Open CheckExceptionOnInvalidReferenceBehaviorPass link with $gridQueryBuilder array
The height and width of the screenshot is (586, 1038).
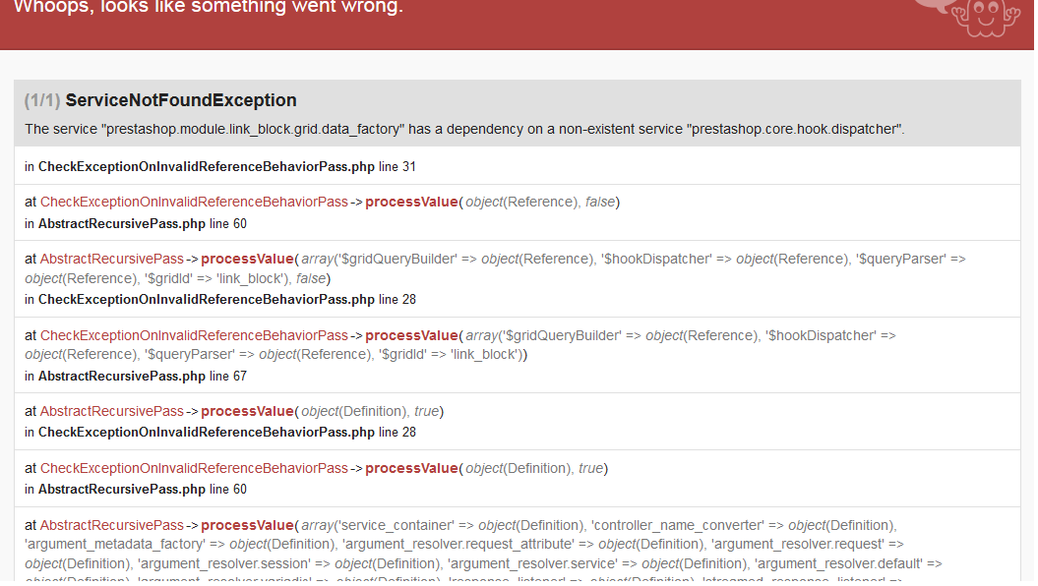click(x=194, y=335)
